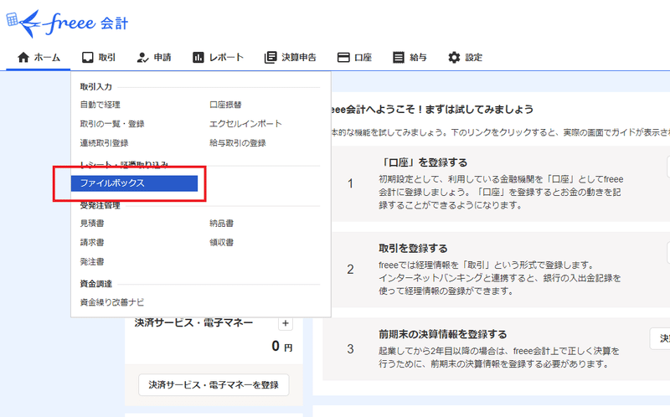The image size is (670, 417).
Task: Click the bar chart icon beside レポート
Action: [x=198, y=57]
